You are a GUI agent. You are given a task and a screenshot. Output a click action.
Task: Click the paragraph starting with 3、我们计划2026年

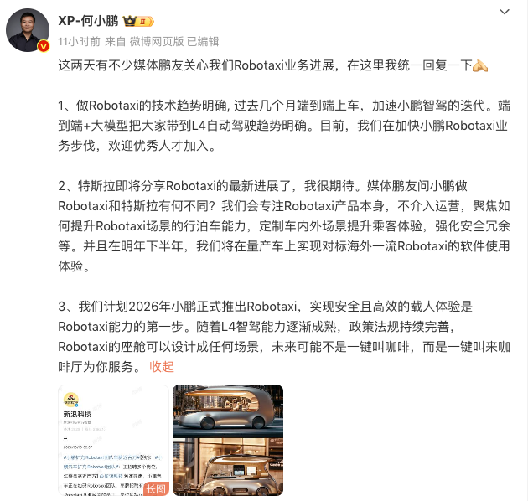tap(284, 336)
